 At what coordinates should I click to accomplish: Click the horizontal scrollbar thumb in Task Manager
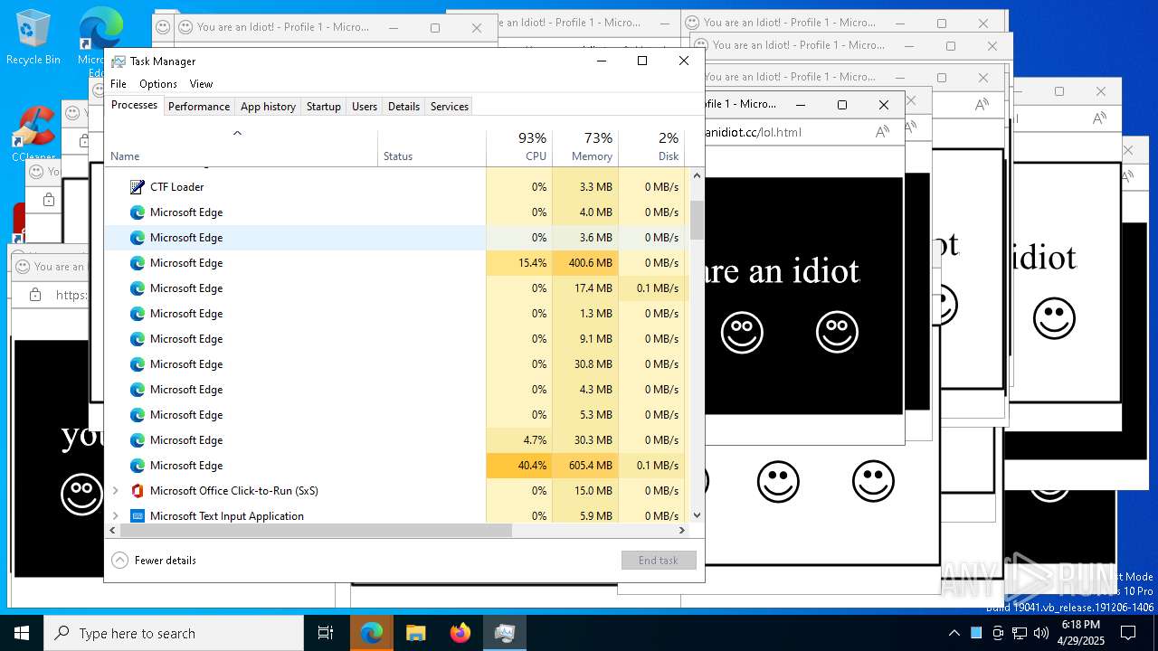(316, 531)
